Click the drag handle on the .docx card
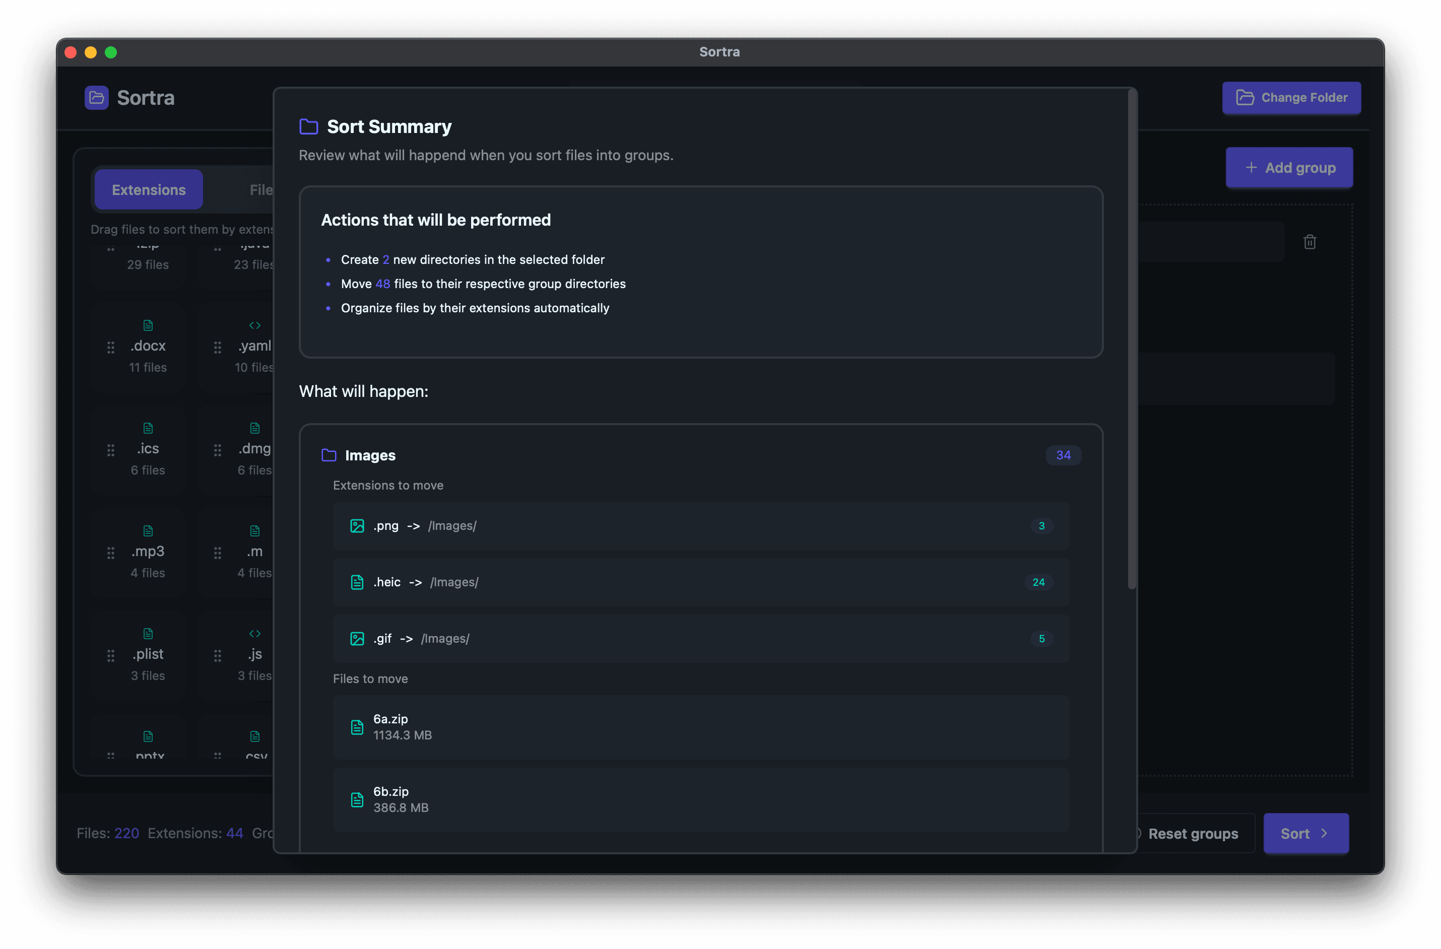 (x=110, y=347)
